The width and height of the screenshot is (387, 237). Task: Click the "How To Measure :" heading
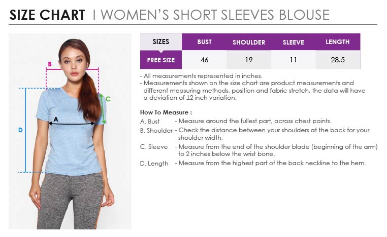tap(166, 112)
